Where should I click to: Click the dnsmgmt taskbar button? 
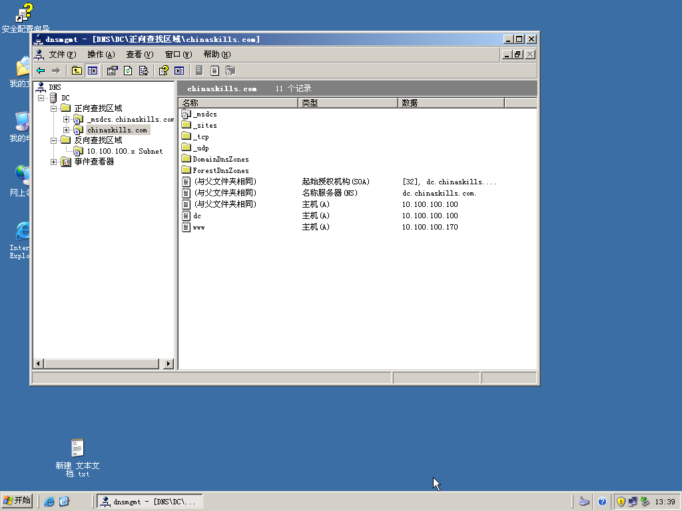(x=149, y=502)
